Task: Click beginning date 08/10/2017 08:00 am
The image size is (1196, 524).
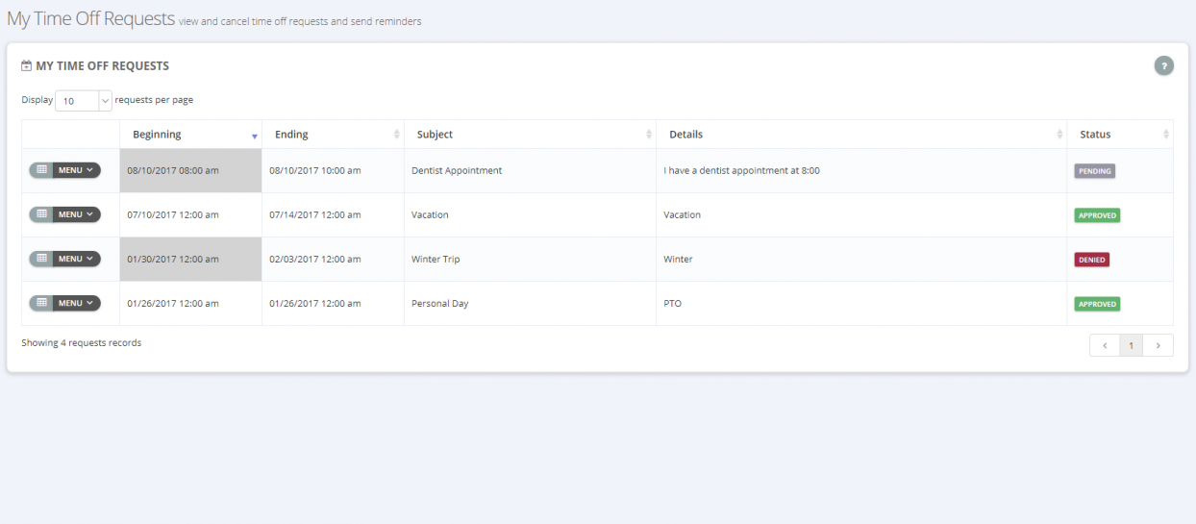Action: (173, 170)
